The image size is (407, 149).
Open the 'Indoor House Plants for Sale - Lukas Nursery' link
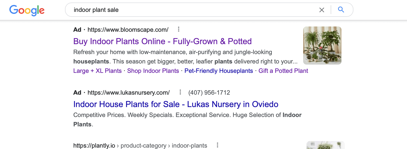[176, 104]
